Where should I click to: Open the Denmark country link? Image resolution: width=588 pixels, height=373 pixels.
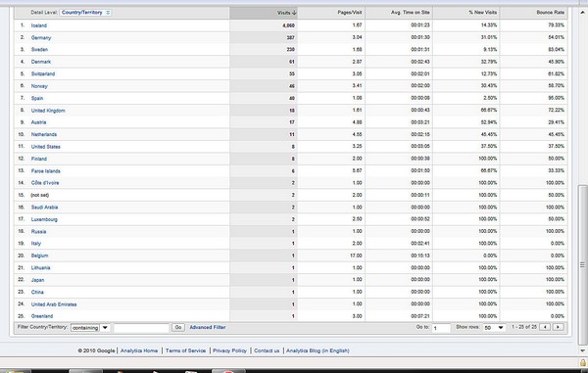[x=41, y=62]
